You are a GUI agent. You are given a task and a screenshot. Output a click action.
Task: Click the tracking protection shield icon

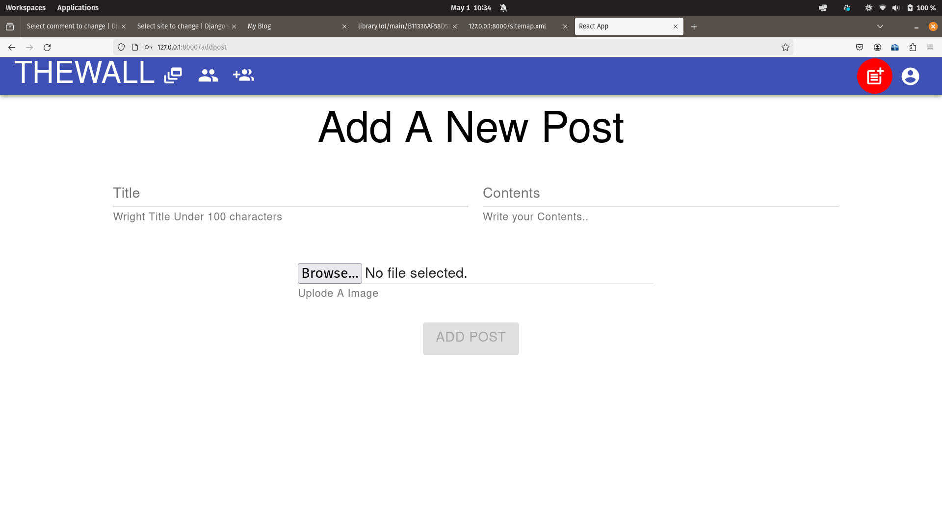pos(121,47)
